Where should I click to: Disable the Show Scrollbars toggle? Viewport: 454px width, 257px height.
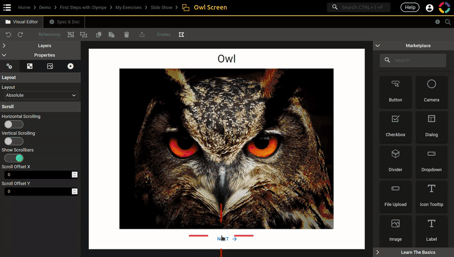(x=14, y=158)
